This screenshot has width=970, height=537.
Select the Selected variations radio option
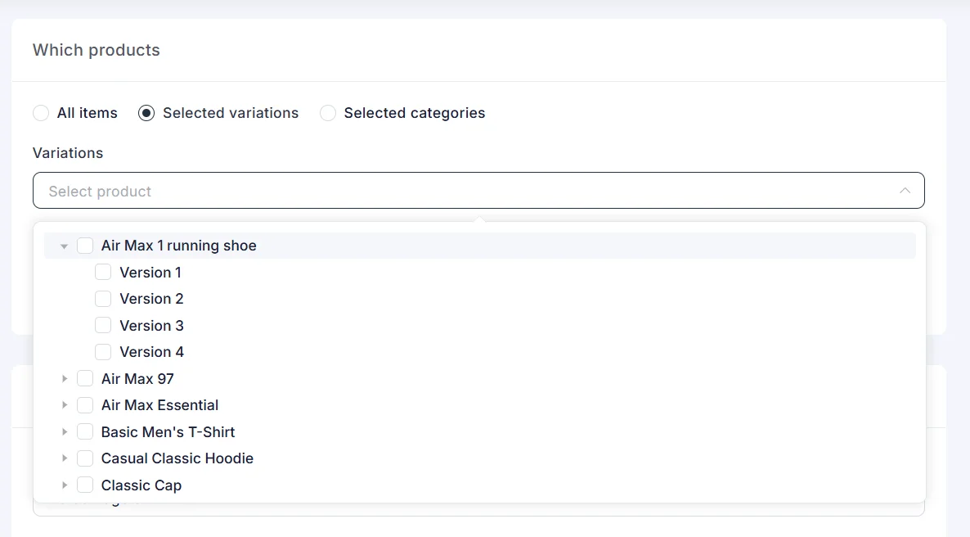(x=146, y=113)
